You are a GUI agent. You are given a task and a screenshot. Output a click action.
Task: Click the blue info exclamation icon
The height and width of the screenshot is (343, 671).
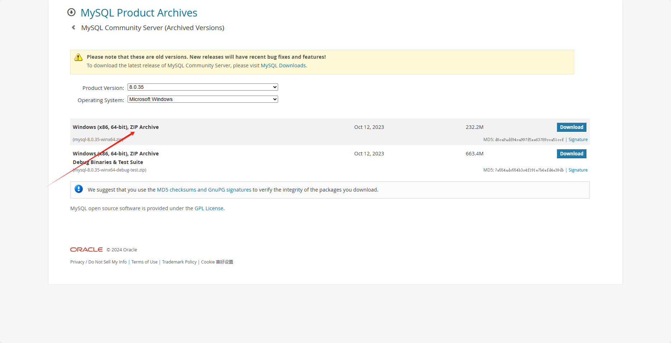click(x=79, y=189)
